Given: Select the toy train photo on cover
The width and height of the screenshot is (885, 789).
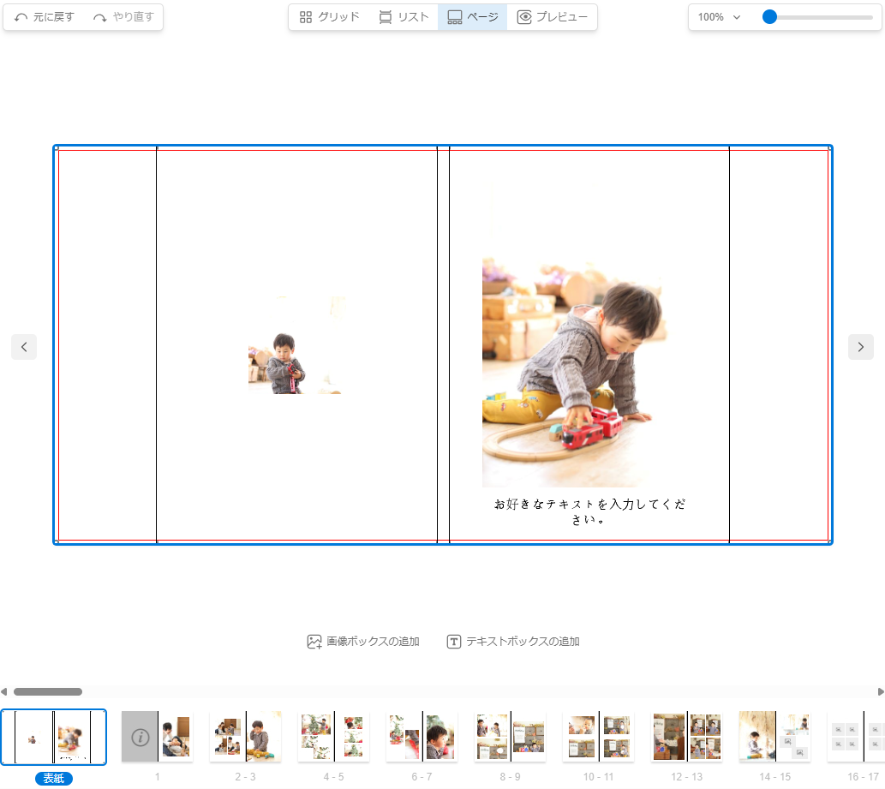Looking at the screenshot, I should (x=571, y=373).
